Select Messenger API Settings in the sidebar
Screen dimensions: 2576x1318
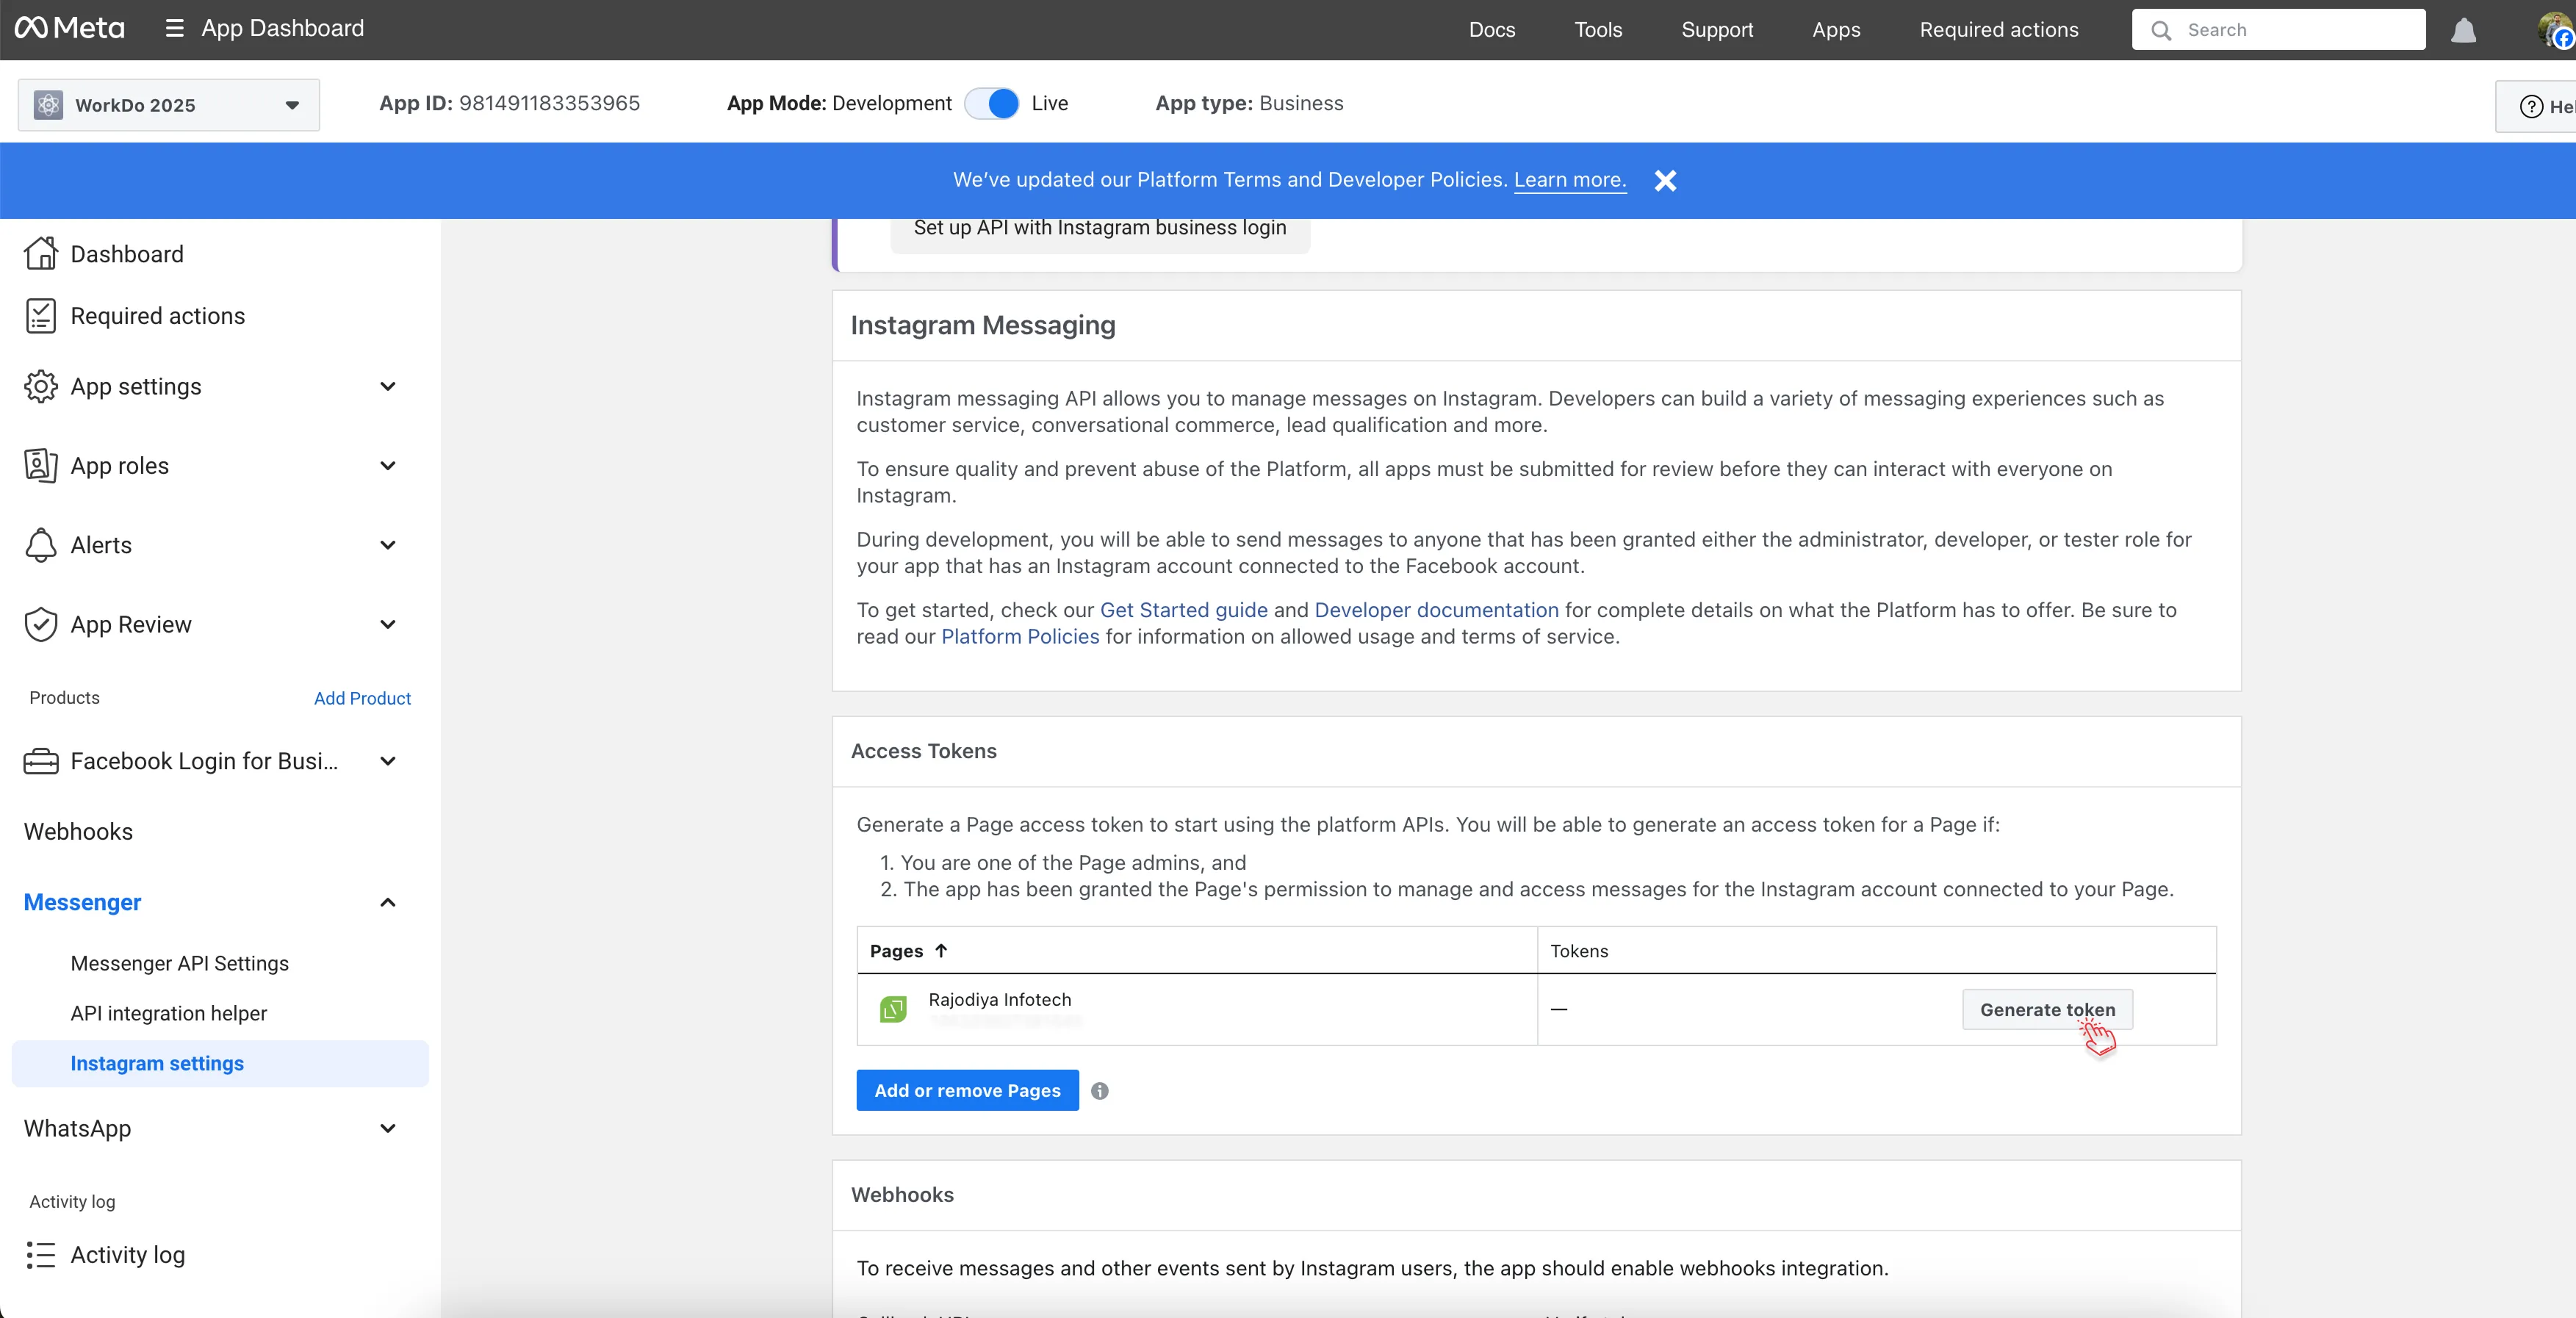[180, 963]
